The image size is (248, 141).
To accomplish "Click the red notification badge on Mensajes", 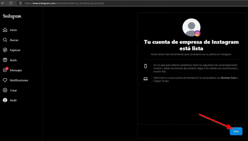I will click(x=7, y=68).
